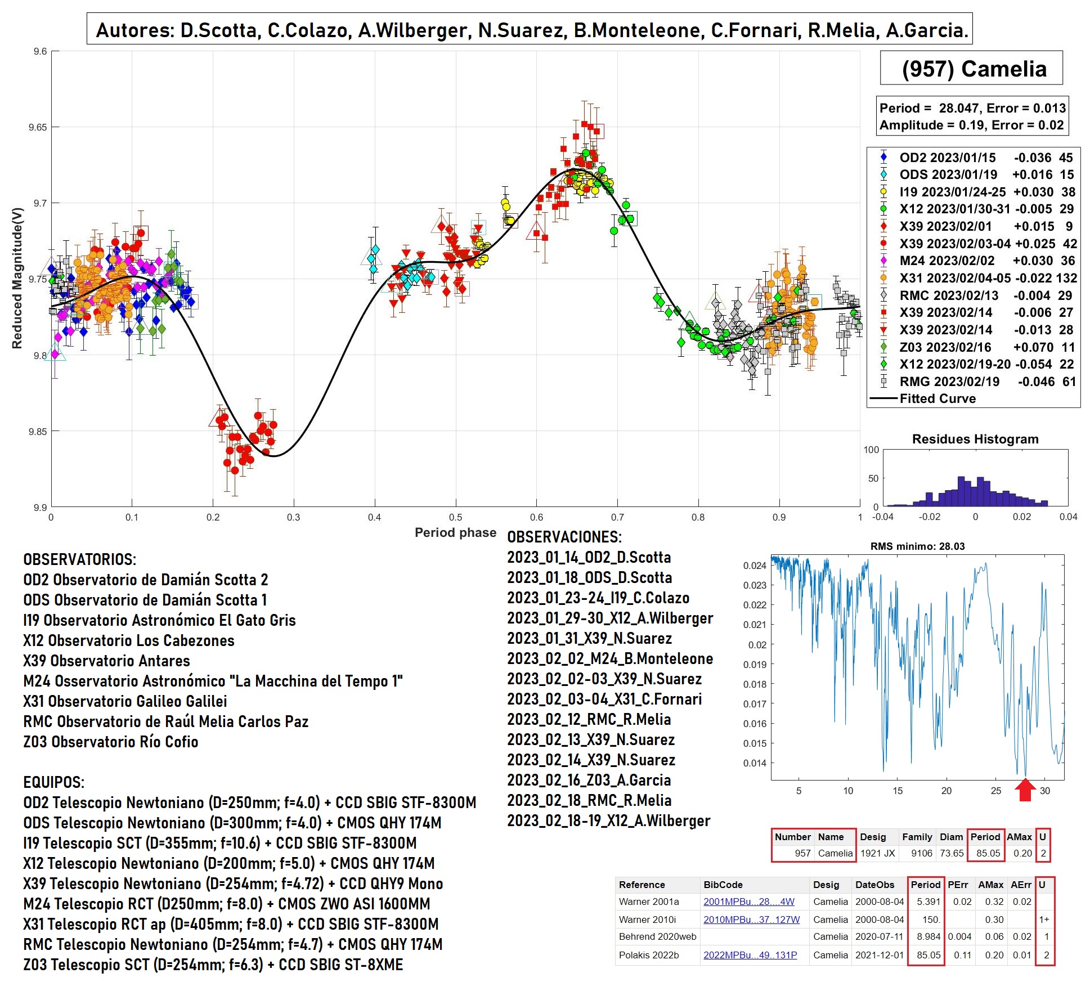Open the 2001MPBu...28....4W BibCode link
The image size is (1090, 991).
pyautogui.click(x=748, y=902)
